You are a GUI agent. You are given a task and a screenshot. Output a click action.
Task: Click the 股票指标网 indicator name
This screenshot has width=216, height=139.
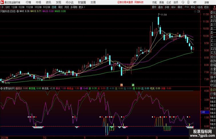click(9, 88)
